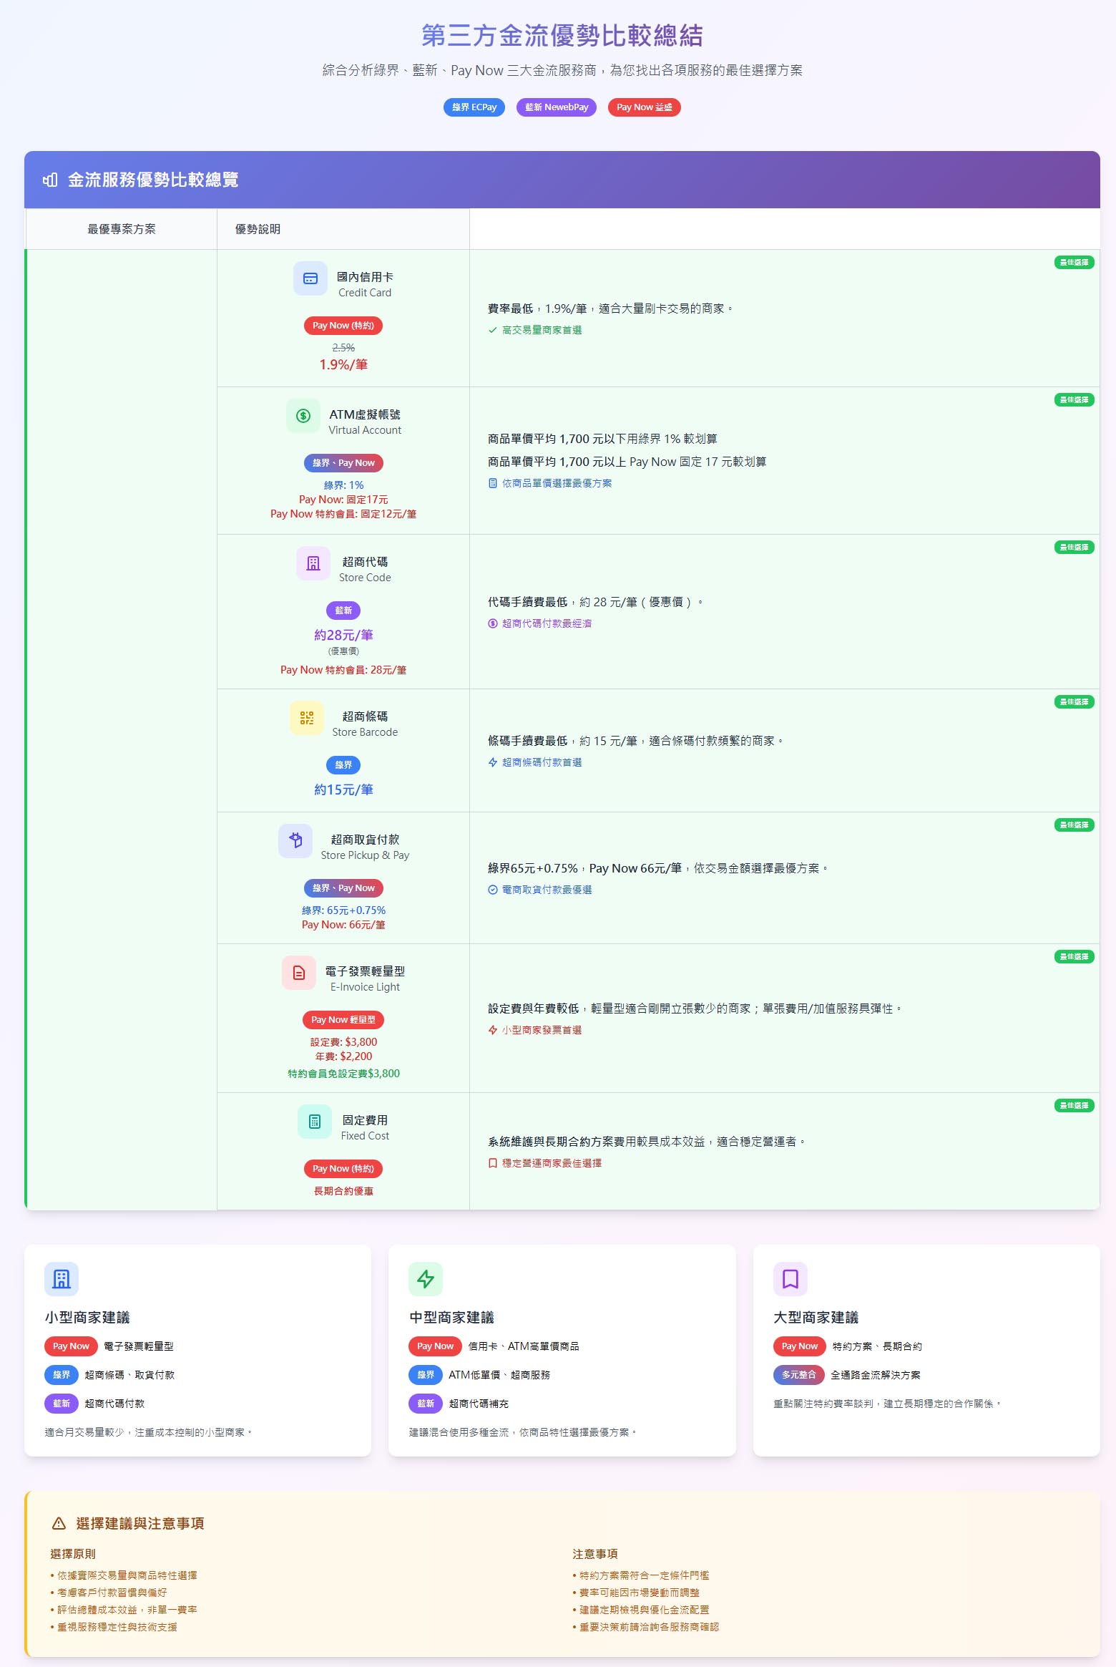
Task: Click 綠界、Pay Now badge under 超商取貨付款
Action: click(x=343, y=888)
